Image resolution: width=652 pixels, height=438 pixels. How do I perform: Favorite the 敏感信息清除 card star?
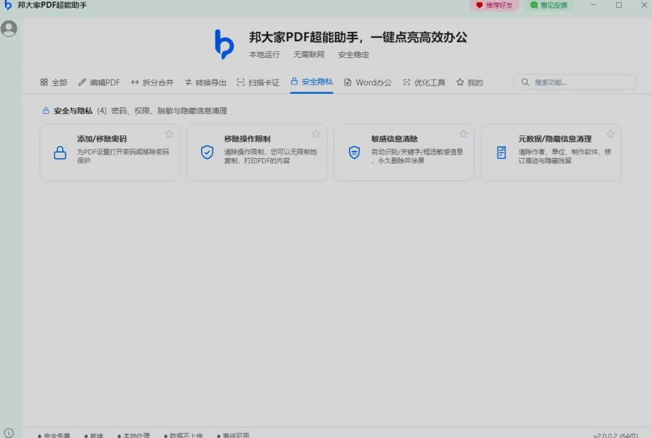463,134
